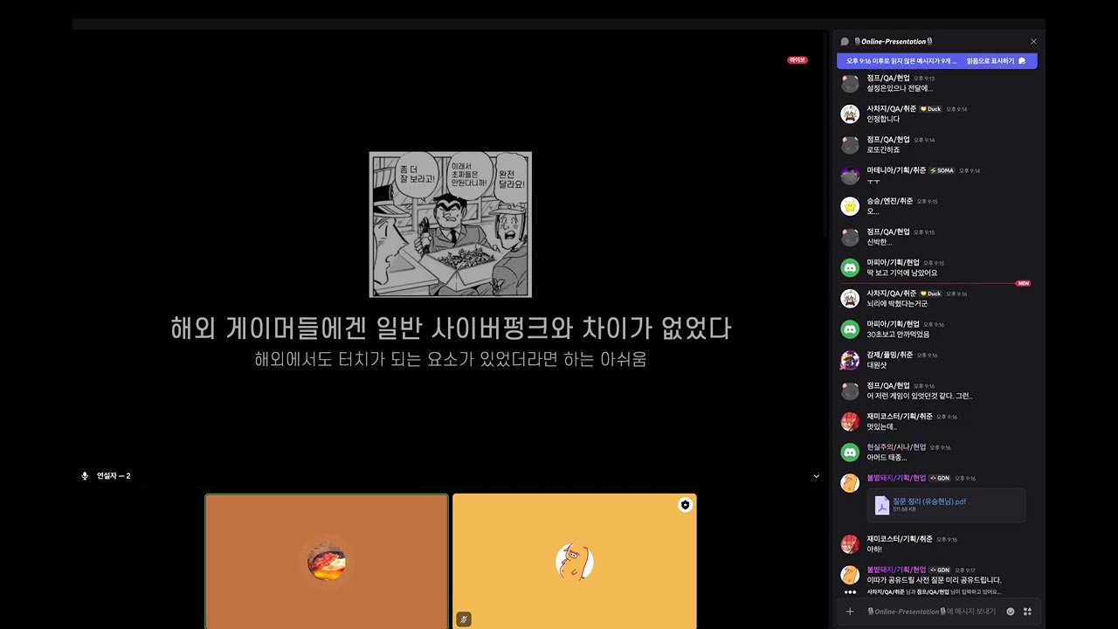The width and height of the screenshot is (1118, 629).
Task: Click the message '딱 보고 기억에 남았어요'
Action: [x=901, y=273]
